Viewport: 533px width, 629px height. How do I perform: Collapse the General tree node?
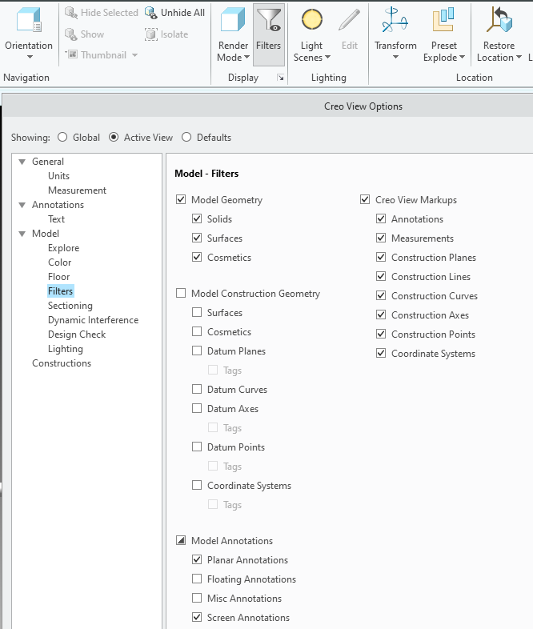point(22,162)
